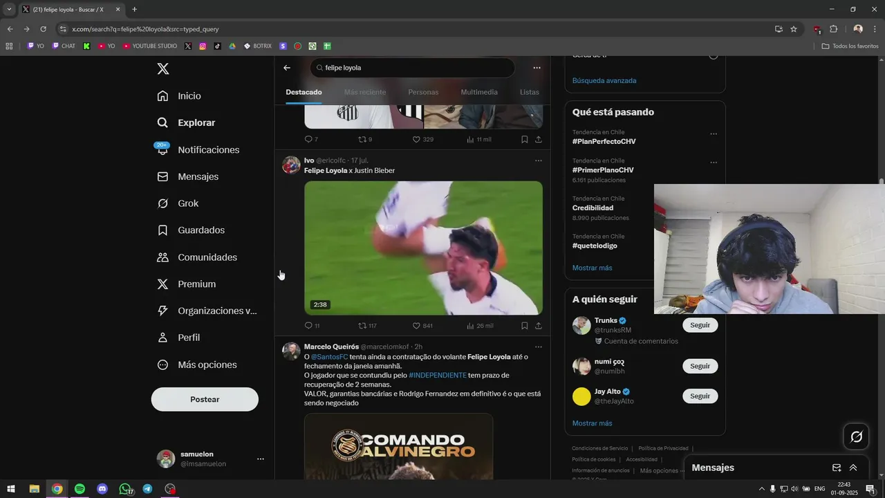Go back with the search page arrow
Screen dimensions: 885x498
click(287, 68)
